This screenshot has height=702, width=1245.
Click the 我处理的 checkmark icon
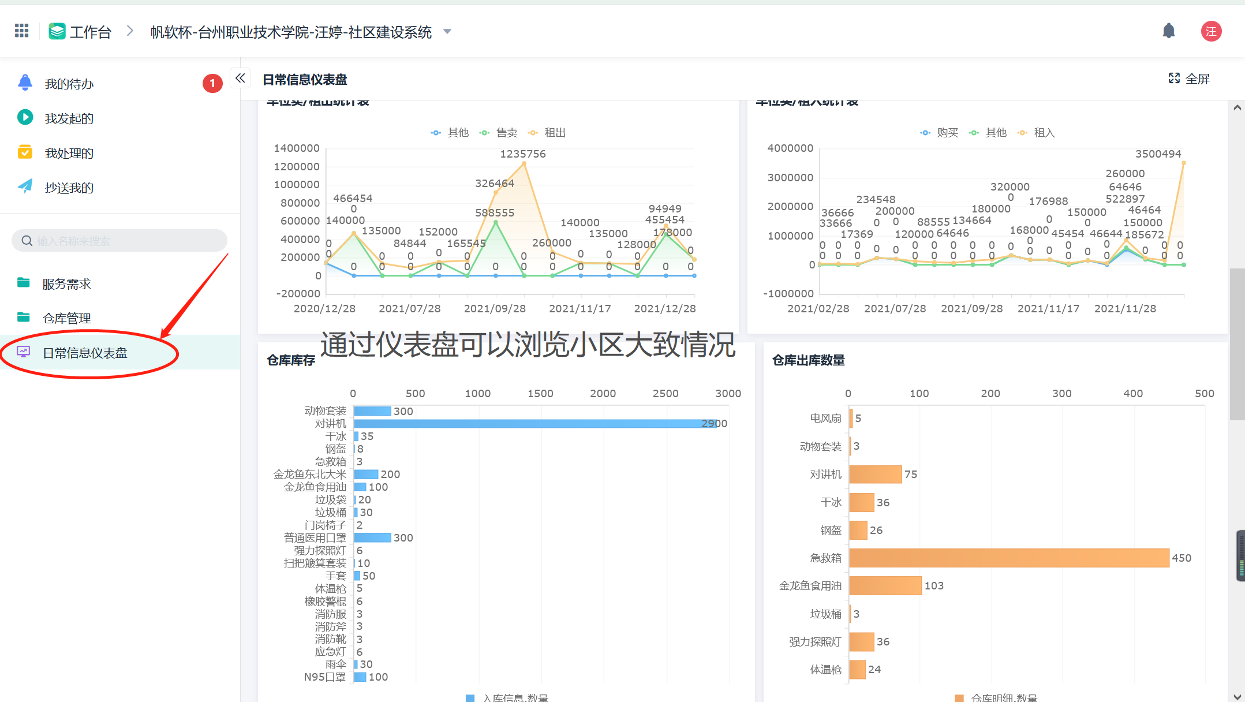click(x=25, y=152)
